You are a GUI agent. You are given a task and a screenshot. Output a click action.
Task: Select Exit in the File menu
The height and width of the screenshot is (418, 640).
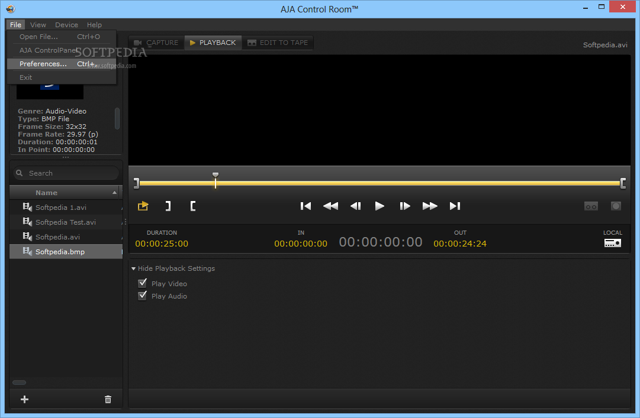62,77
